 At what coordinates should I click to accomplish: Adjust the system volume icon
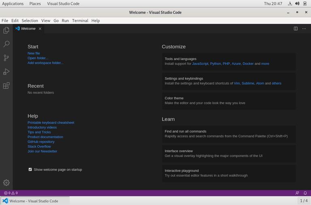[297, 4]
